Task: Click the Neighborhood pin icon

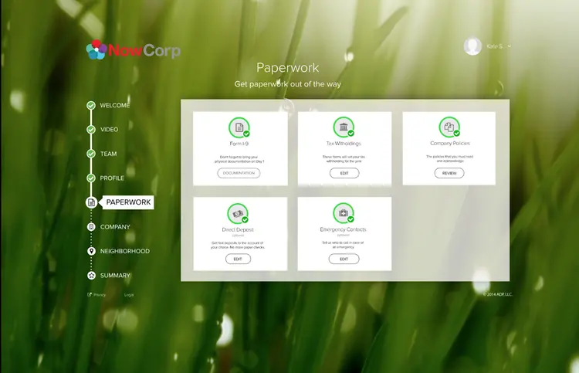Action: pos(91,251)
